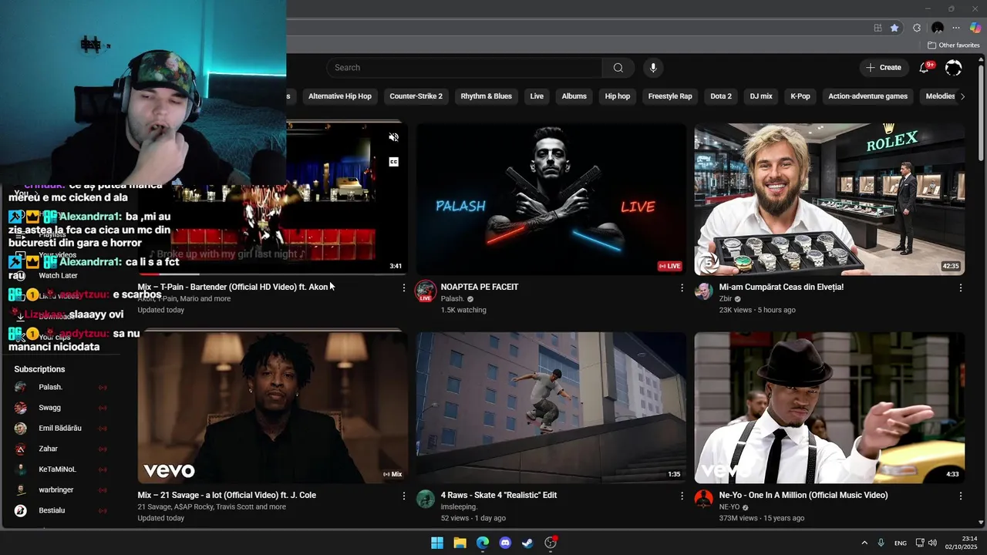The width and height of the screenshot is (987, 555).
Task: Open skateboarding 4 Raws thumbnail
Action: [551, 408]
